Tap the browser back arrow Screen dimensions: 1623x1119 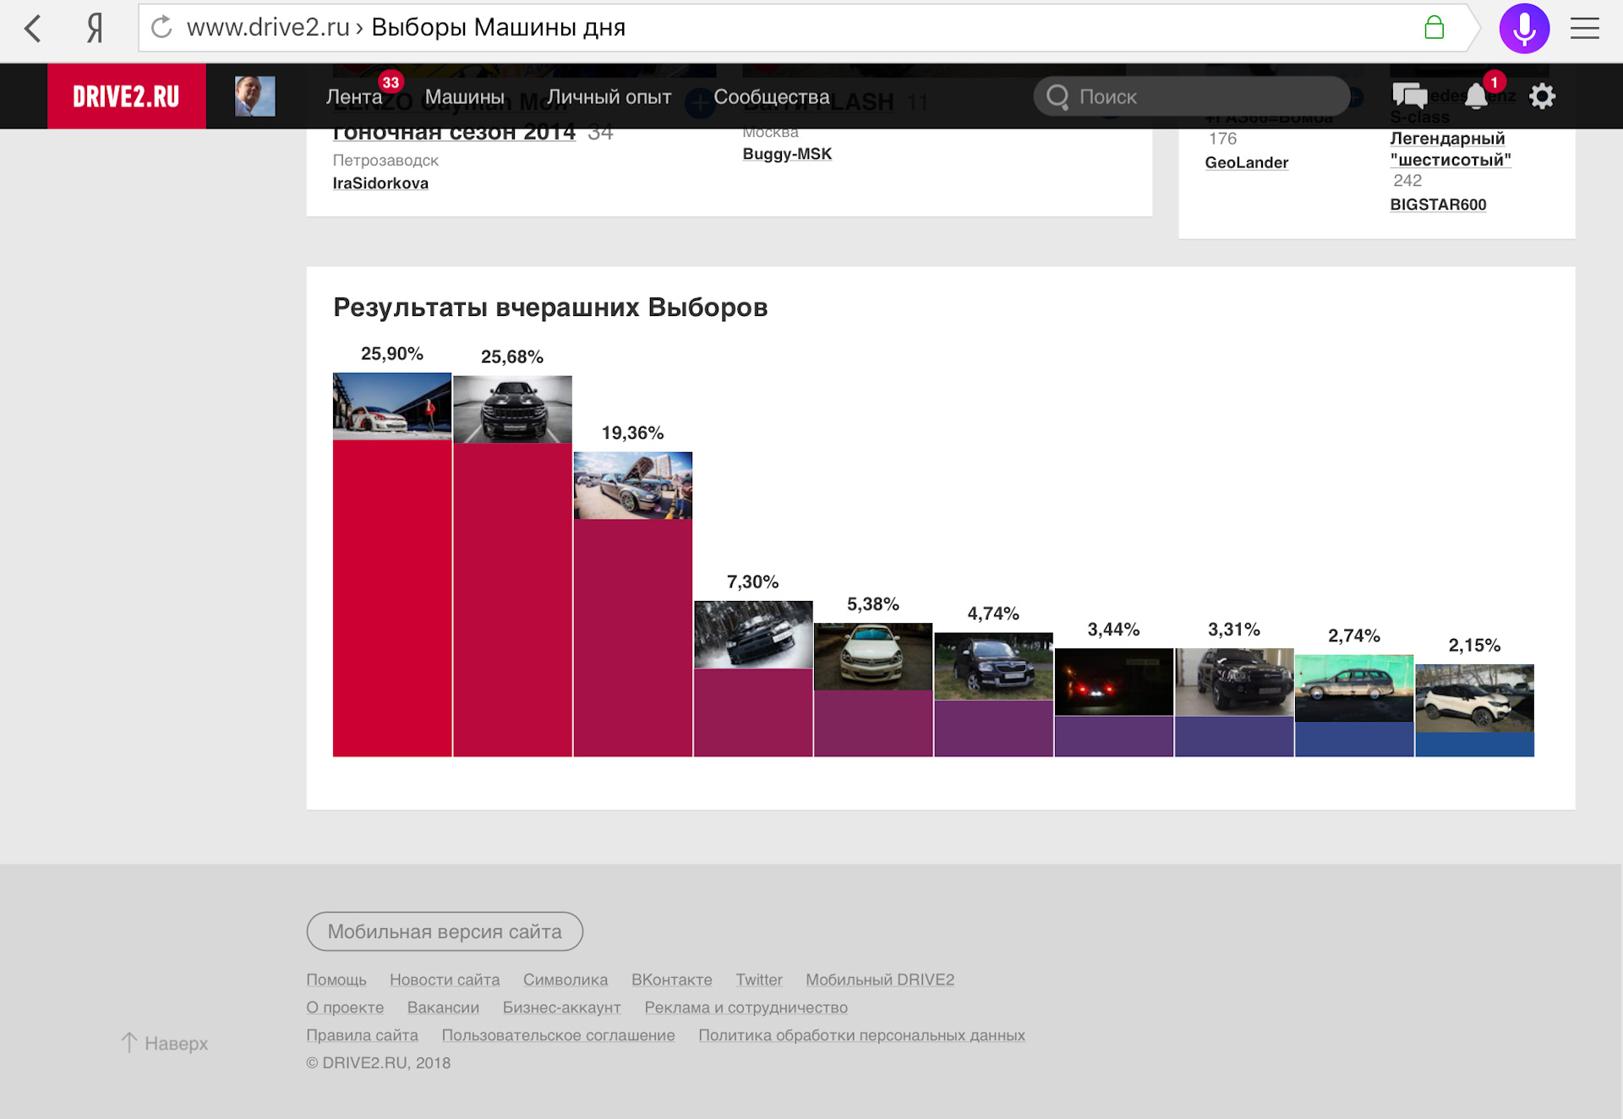[x=33, y=28]
